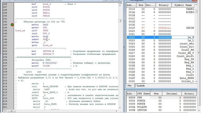Select the PORTB row in SFR list
Screen dimensions: 201x113
point(161,104)
